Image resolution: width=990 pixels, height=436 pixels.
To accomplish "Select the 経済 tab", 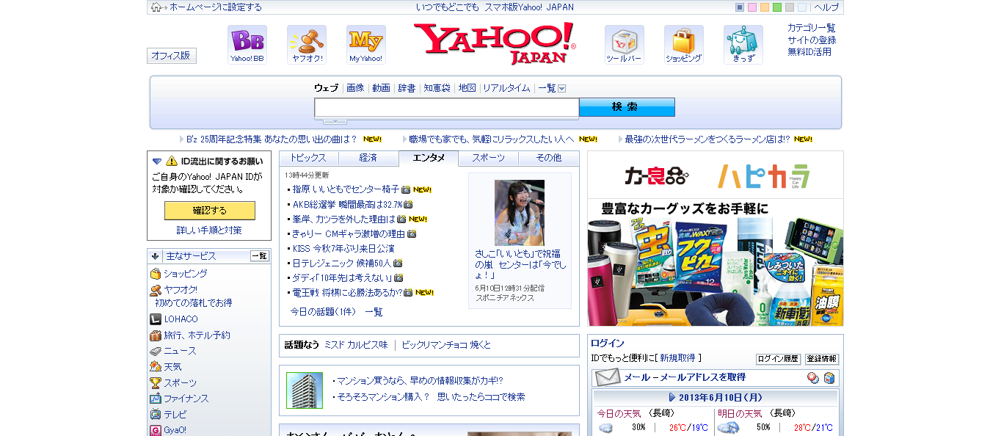I will click(x=368, y=158).
